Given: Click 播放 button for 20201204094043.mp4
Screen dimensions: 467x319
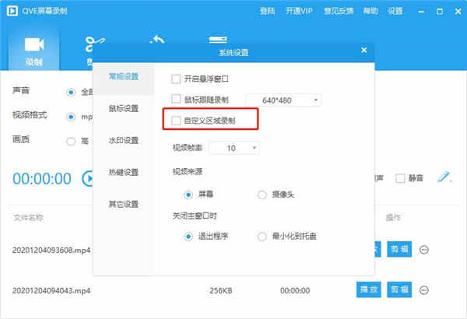Looking at the screenshot, I should [369, 289].
